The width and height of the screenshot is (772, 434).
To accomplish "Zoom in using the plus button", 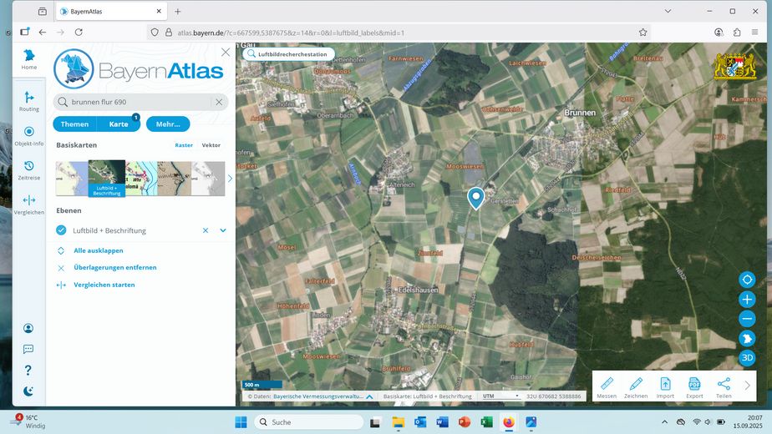I will point(747,300).
